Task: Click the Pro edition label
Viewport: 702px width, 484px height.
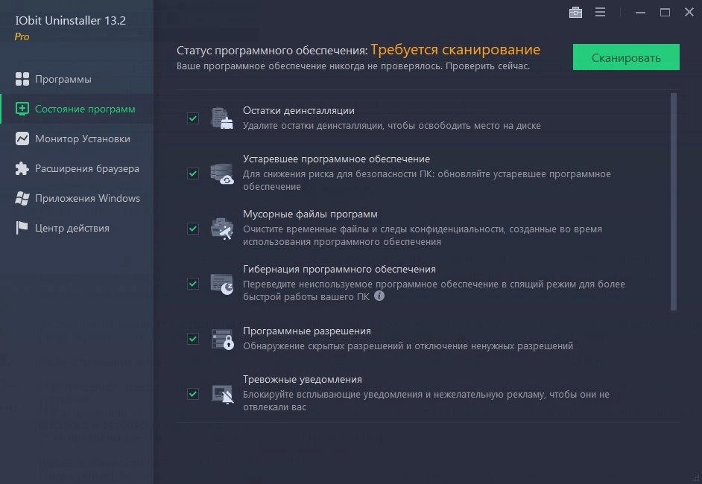Action: [x=22, y=36]
